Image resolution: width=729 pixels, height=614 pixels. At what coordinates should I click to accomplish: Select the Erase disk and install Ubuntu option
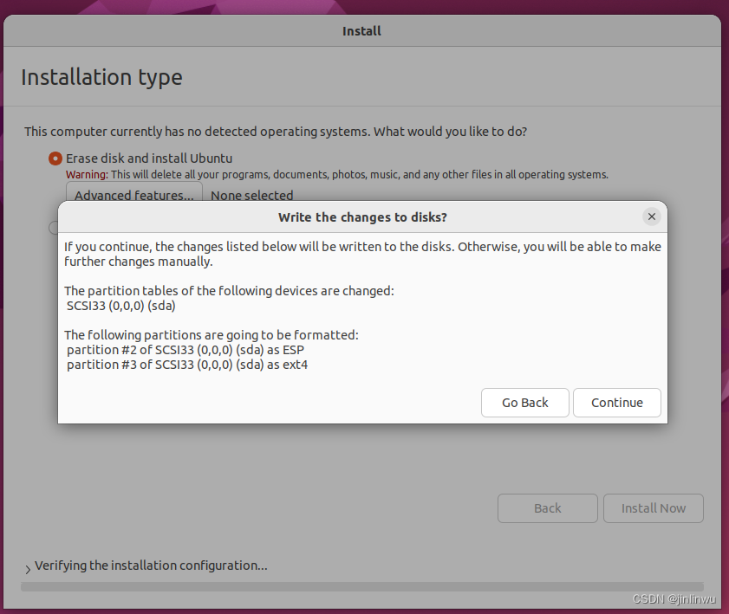(55, 158)
